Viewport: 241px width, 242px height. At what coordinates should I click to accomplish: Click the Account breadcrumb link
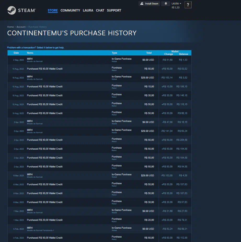coord(21,27)
